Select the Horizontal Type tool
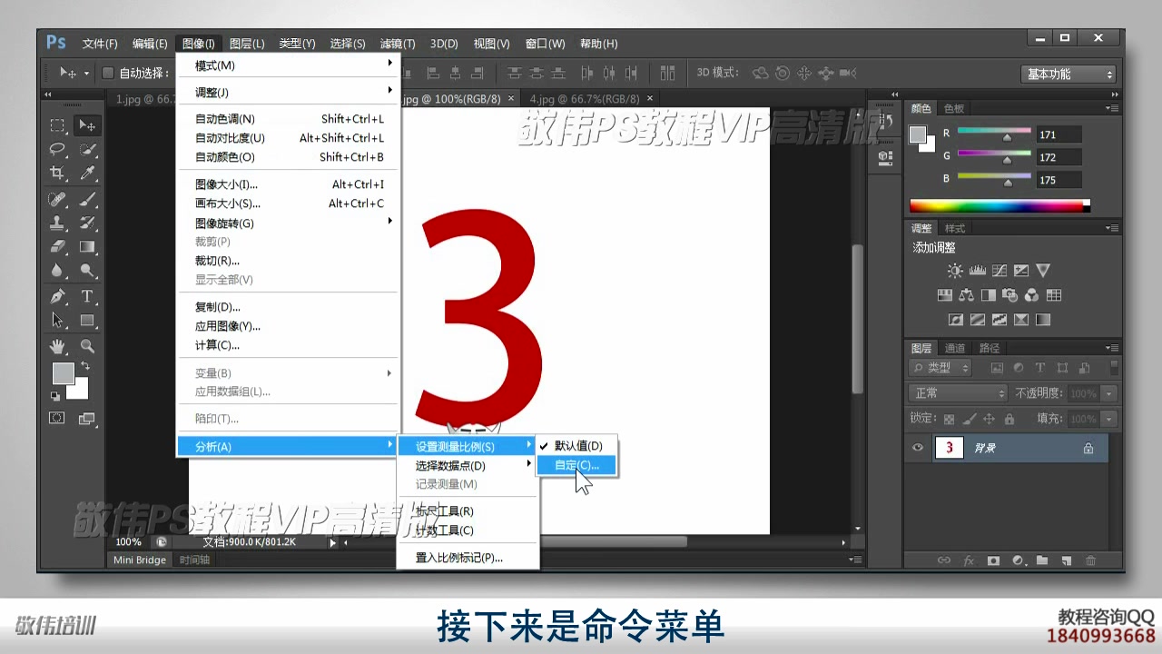The width and height of the screenshot is (1162, 654). (x=87, y=296)
